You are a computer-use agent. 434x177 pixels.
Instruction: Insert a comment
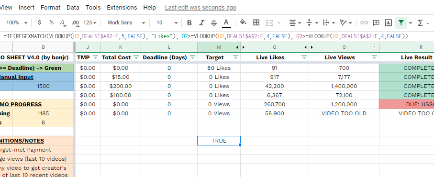click(x=376, y=22)
